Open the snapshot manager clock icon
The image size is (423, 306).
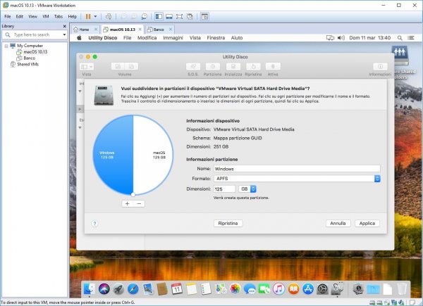coord(145,17)
